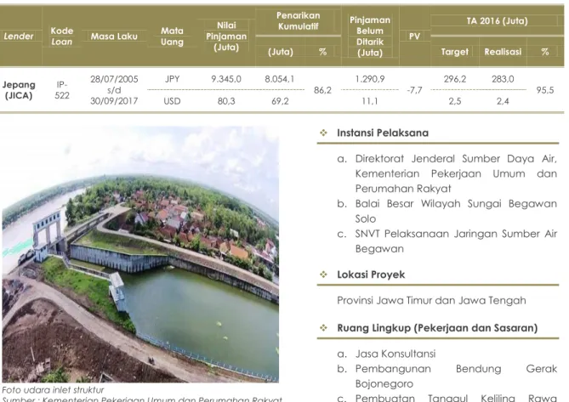
Task: Click the Penarikan Kumulatif header
Action: [x=299, y=20]
